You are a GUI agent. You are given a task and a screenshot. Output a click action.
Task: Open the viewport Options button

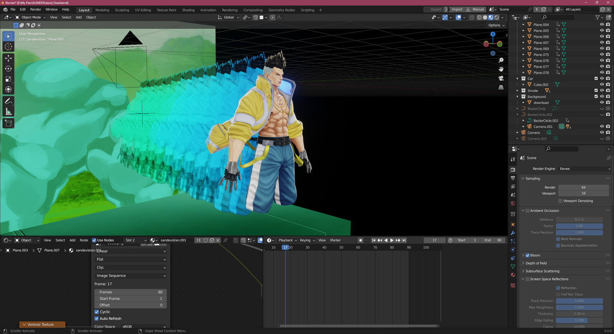click(496, 25)
